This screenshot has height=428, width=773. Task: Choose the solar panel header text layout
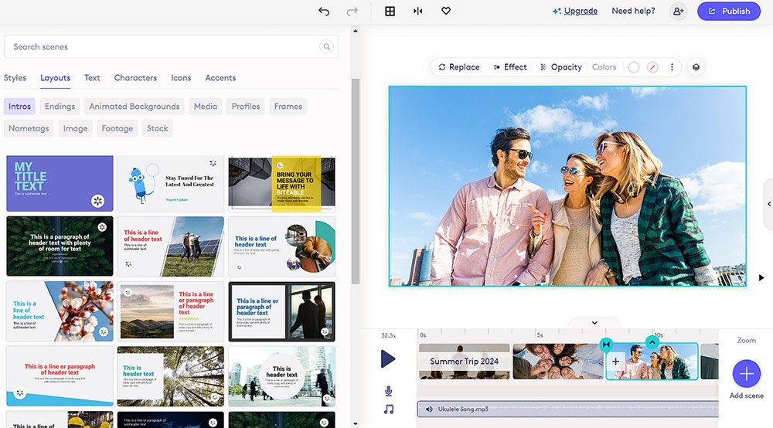coord(171,246)
